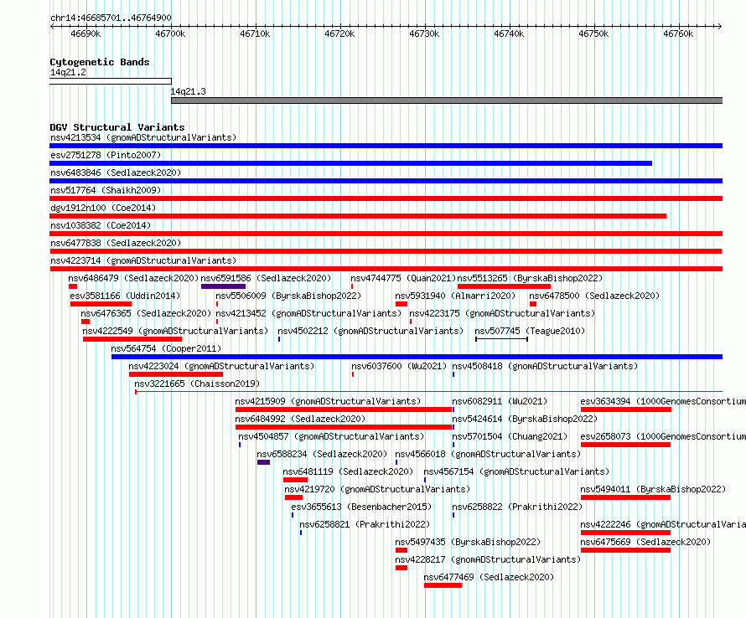This screenshot has width=746, height=618.
Task: Click nsv6476365 (Sedlazeck2020) label
Action: click(x=146, y=313)
